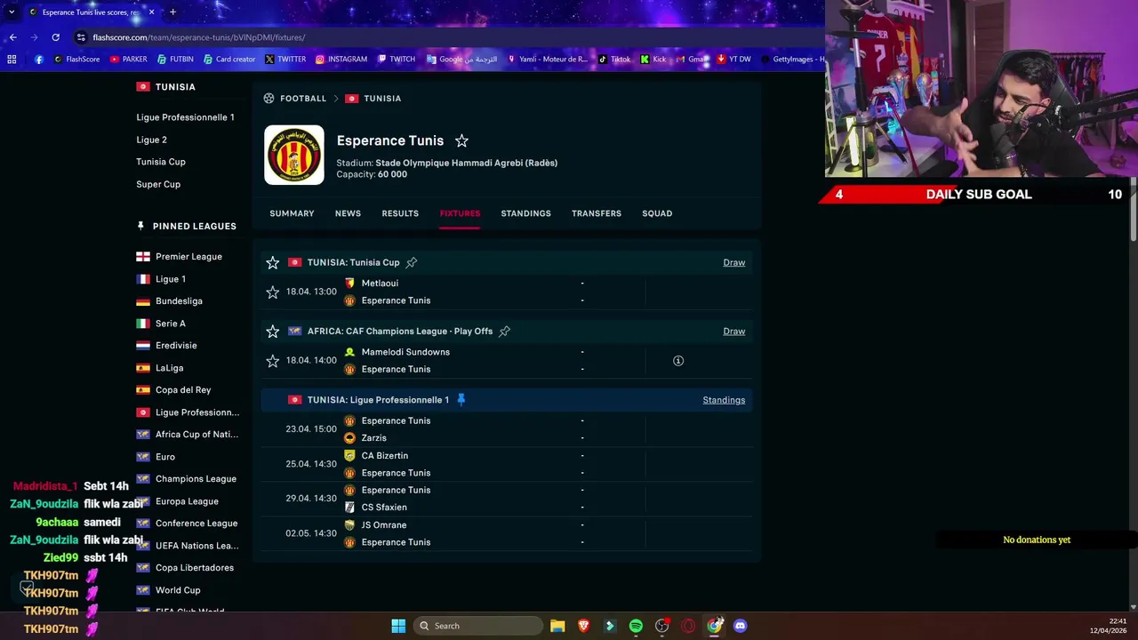Viewport: 1138px width, 640px height.
Task: Open pinned Ligue 1
Action: (171, 279)
